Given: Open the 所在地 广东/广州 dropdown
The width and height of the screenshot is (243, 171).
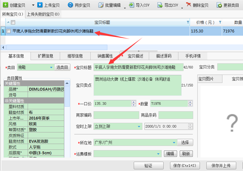Looking at the screenshot, I should pos(174,142).
